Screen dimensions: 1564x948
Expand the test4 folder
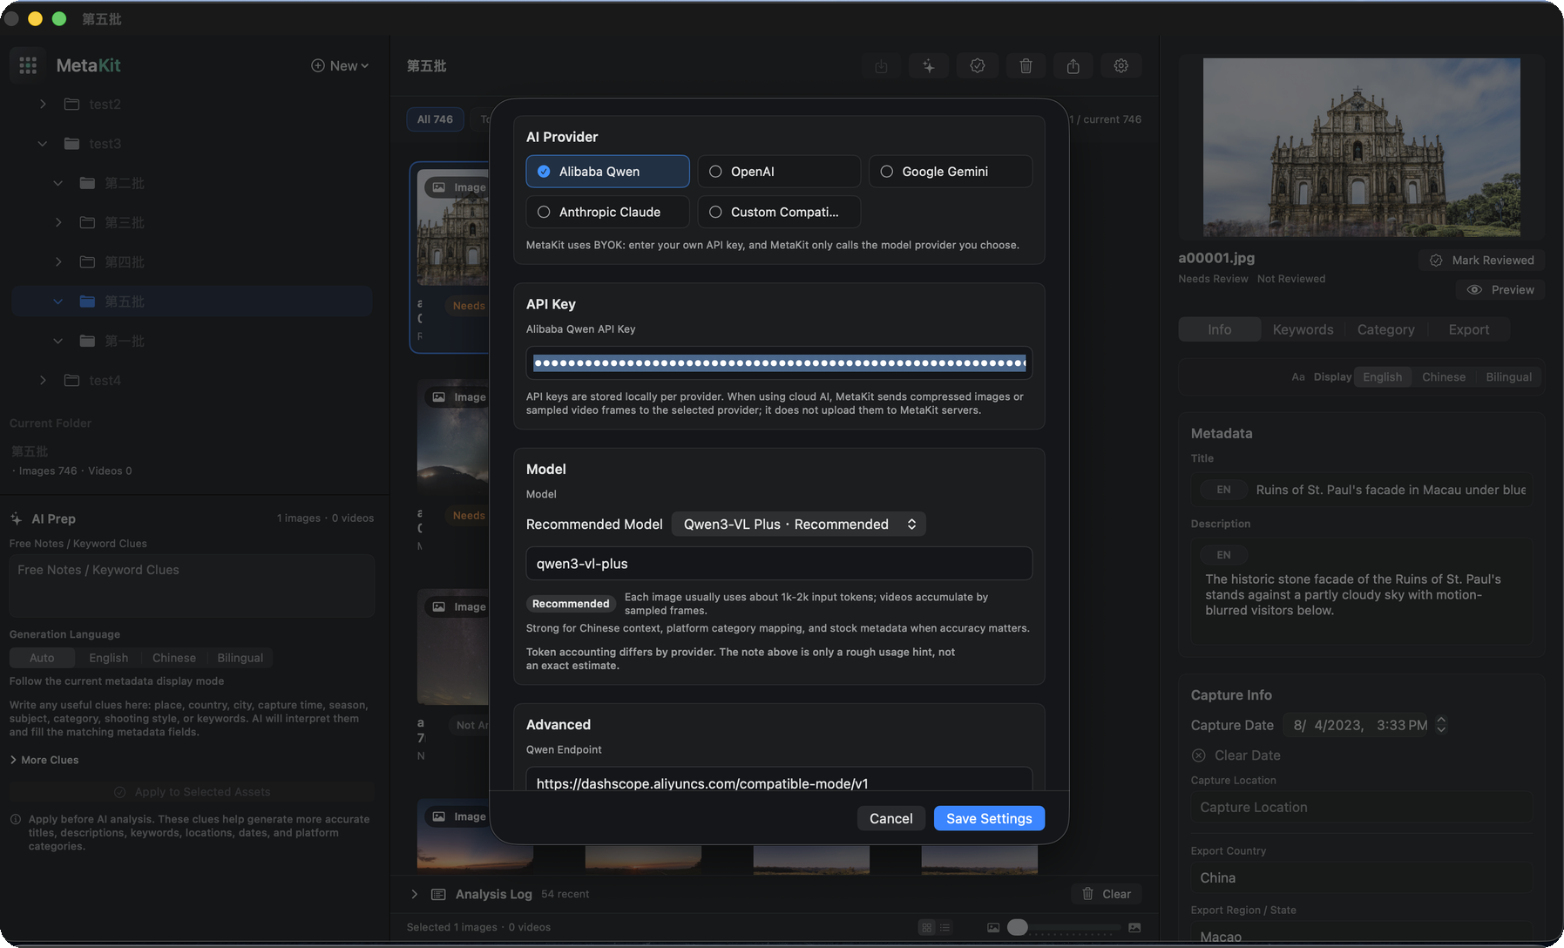[43, 380]
